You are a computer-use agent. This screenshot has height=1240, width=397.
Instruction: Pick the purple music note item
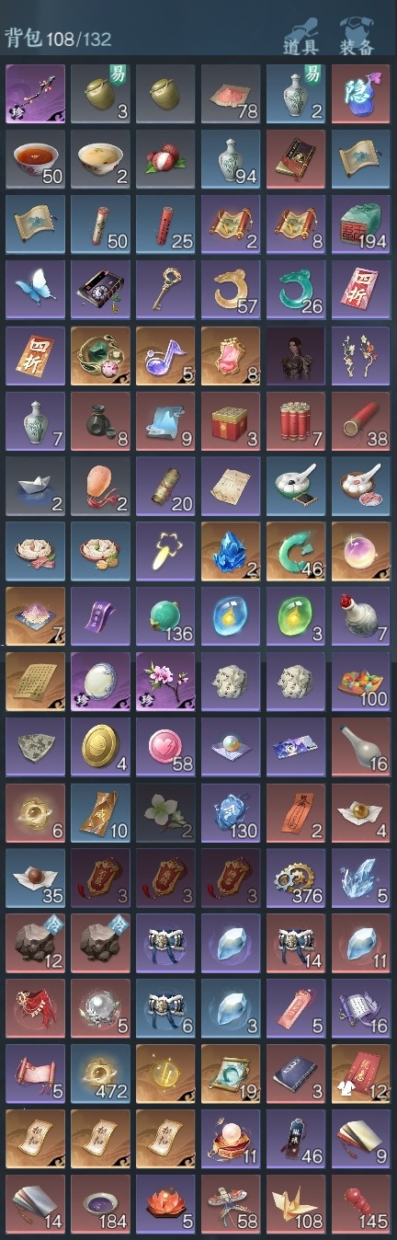pos(165,355)
